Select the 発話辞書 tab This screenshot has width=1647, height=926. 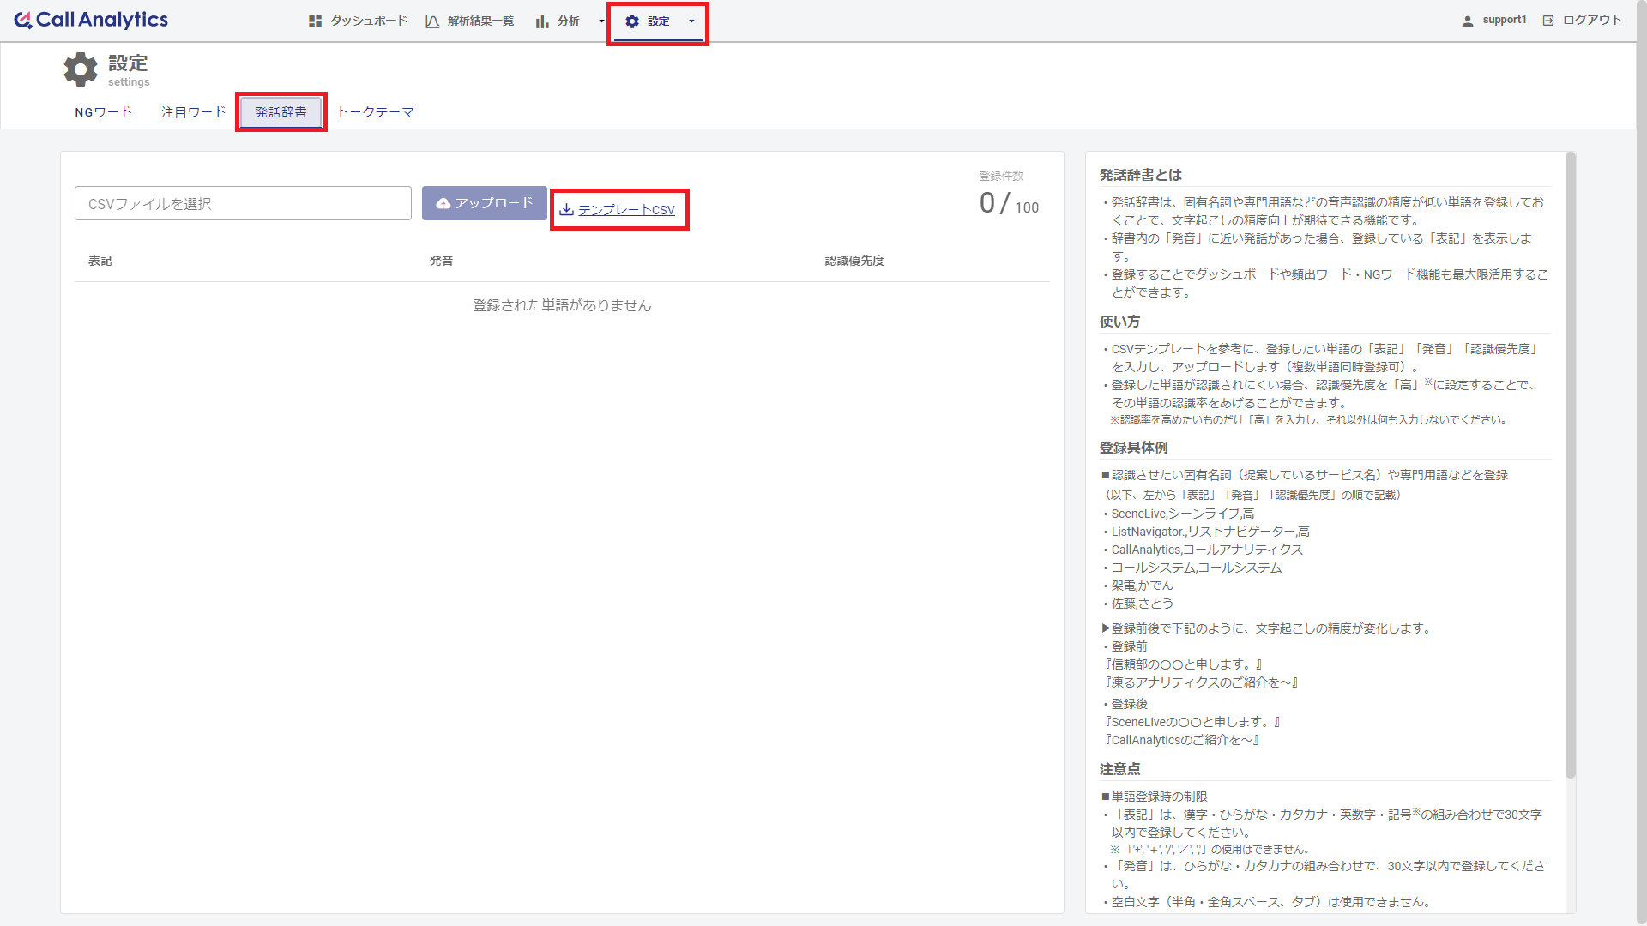(281, 112)
